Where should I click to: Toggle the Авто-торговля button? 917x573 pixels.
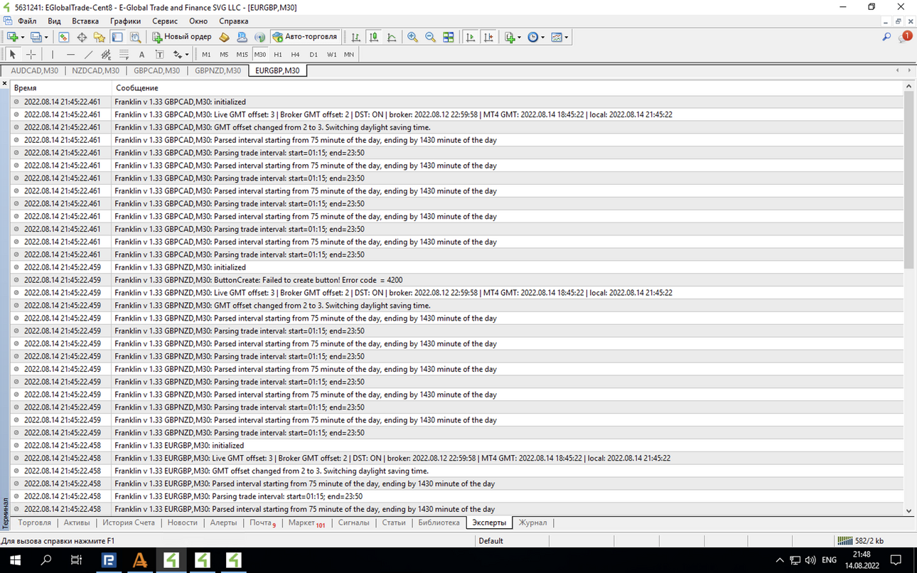click(x=305, y=37)
